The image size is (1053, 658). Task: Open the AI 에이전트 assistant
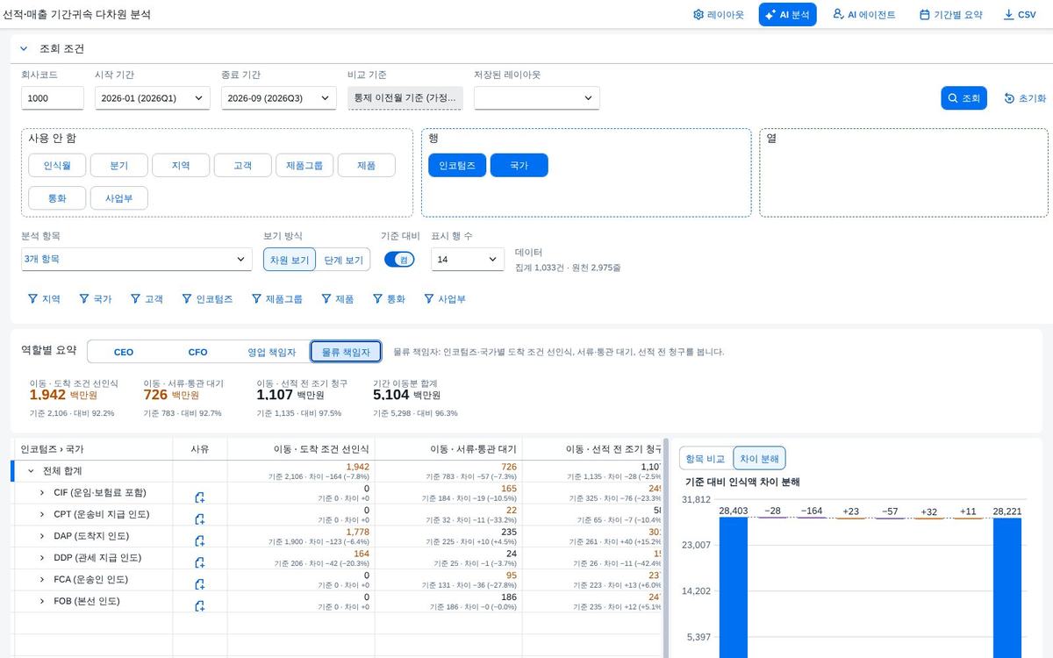point(863,15)
